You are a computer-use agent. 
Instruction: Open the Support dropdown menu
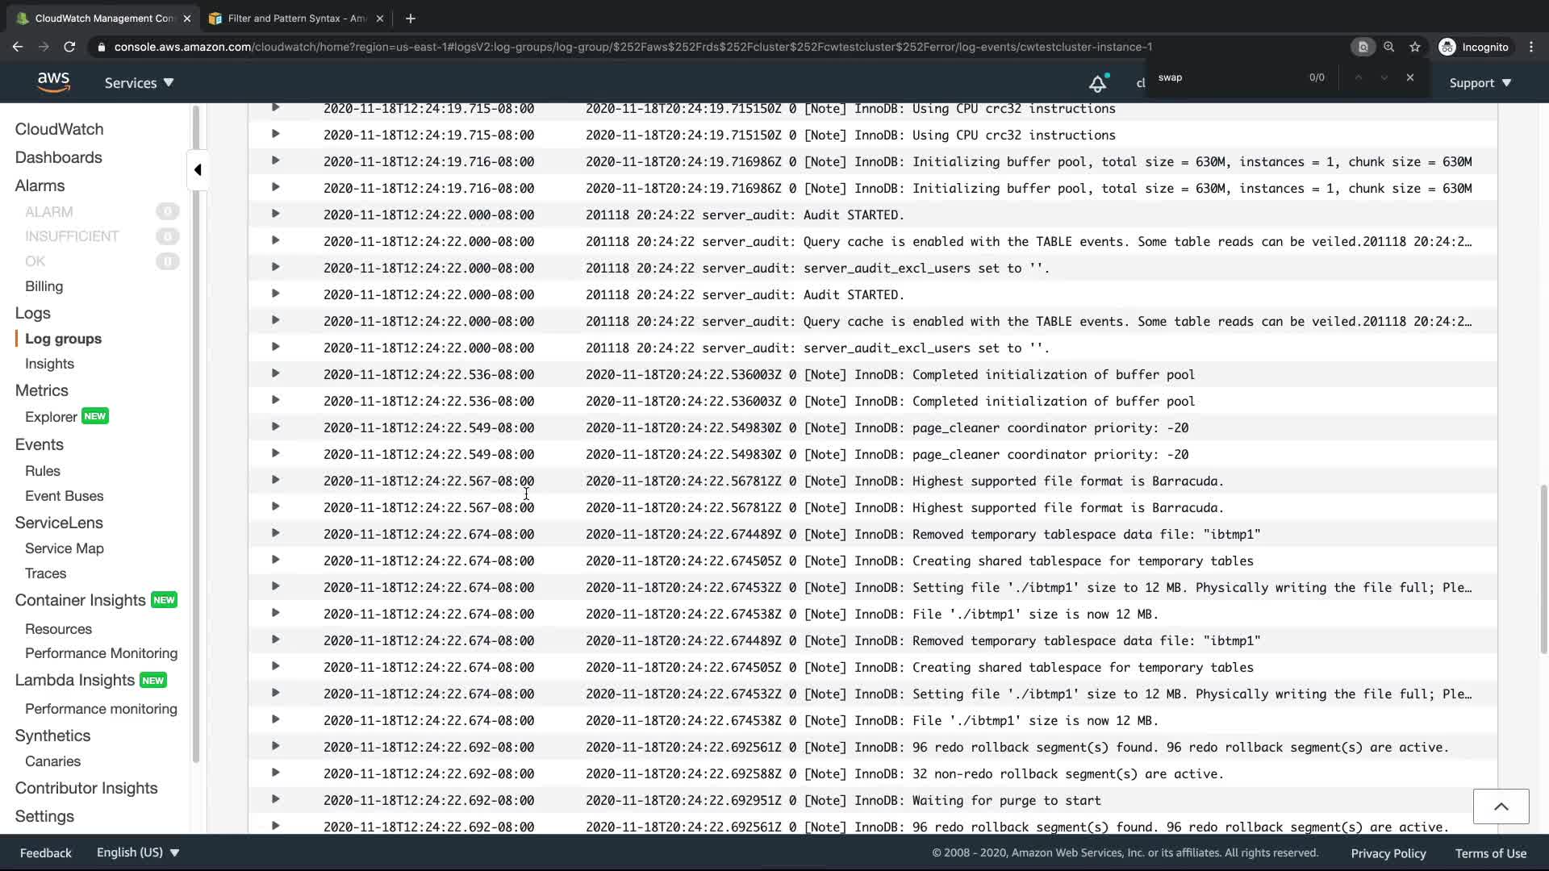(x=1480, y=83)
